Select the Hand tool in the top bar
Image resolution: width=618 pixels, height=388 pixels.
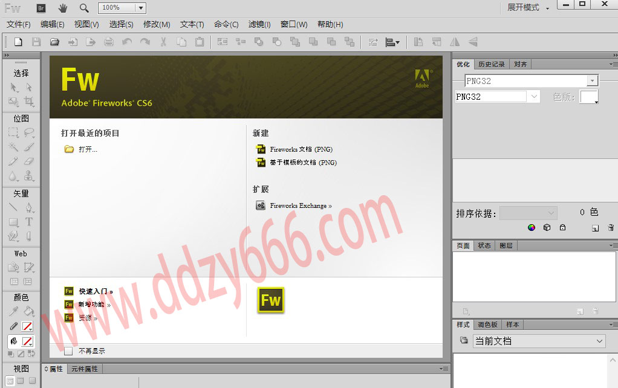[63, 8]
